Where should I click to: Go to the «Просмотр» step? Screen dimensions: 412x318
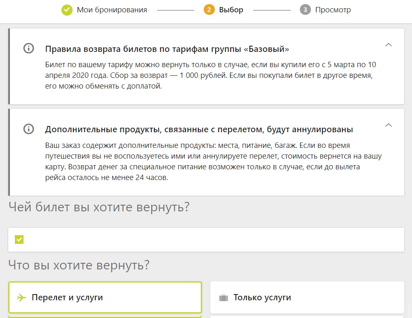(x=333, y=10)
